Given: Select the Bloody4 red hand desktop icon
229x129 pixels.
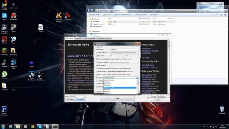Looking at the screenshot, I should click(x=68, y=16).
